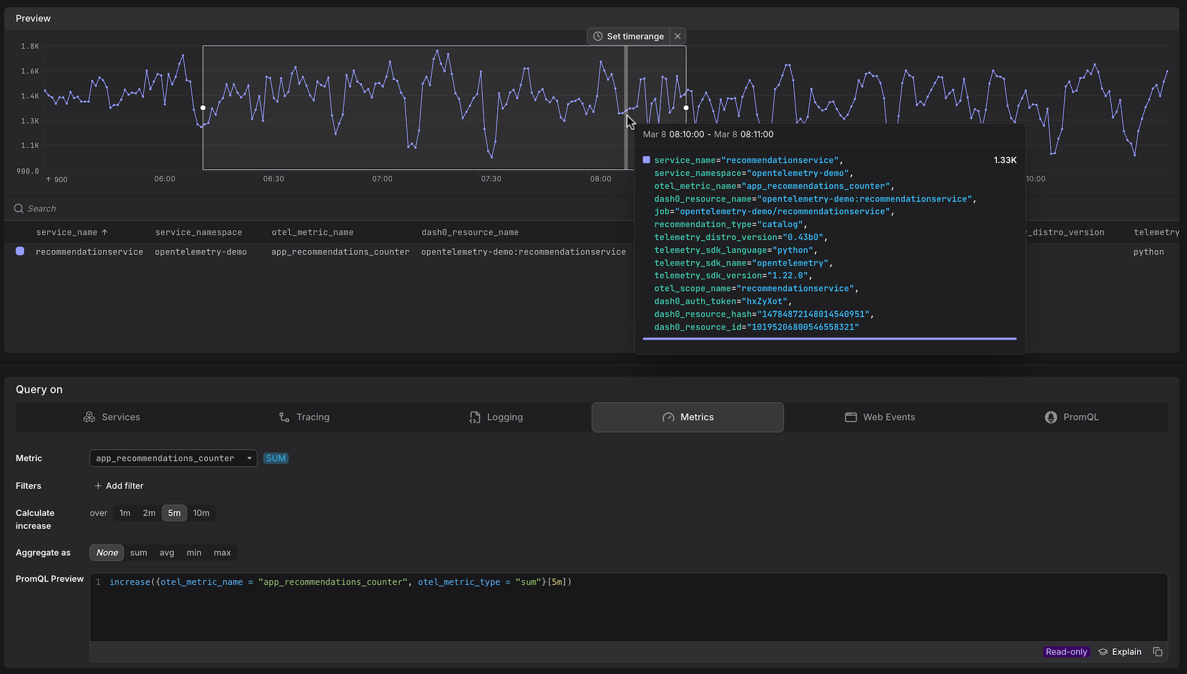Click the Web Events calendar icon

click(850, 417)
